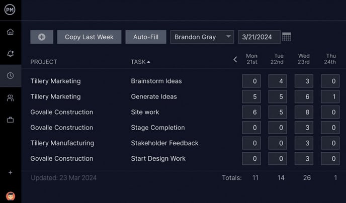This screenshot has width=346, height=203.
Task: Edit Wednesday hours for Generate Ideas
Action: point(304,96)
